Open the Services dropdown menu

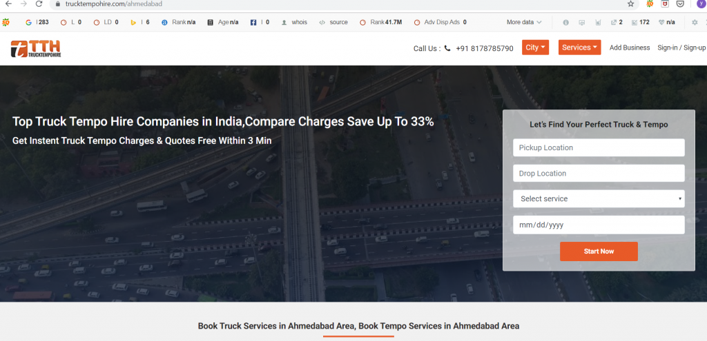pos(579,48)
